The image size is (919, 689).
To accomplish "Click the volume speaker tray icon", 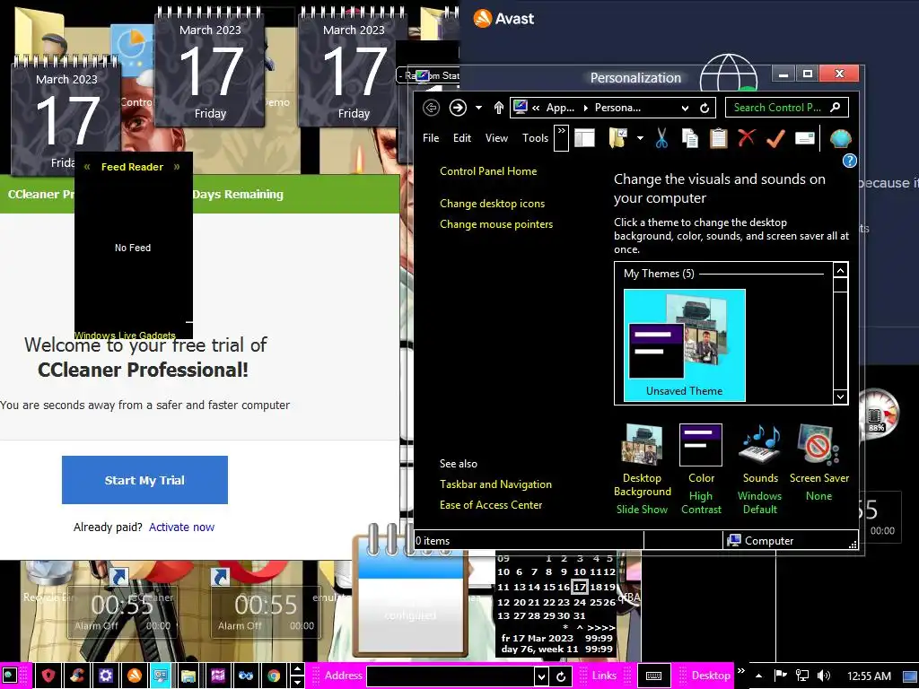I will (x=824, y=676).
